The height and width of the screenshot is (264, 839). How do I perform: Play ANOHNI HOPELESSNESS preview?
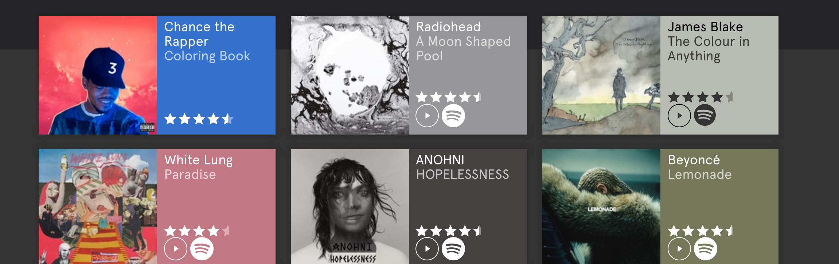click(427, 249)
